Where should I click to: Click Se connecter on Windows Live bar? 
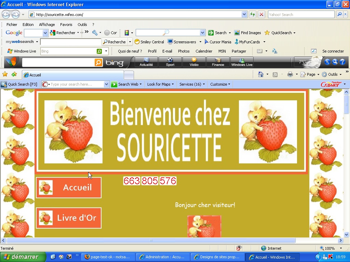click(333, 51)
